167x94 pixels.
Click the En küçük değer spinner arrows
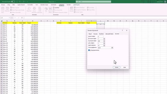coord(104,39)
